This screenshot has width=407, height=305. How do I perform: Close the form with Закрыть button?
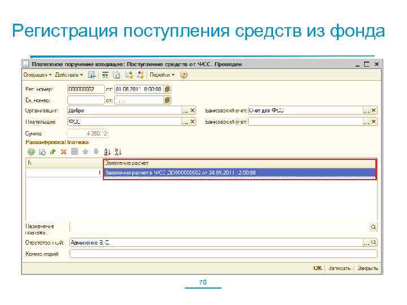(367, 268)
